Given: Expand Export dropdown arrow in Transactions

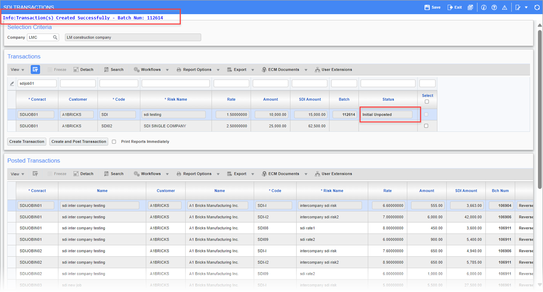Looking at the screenshot, I should coord(252,70).
